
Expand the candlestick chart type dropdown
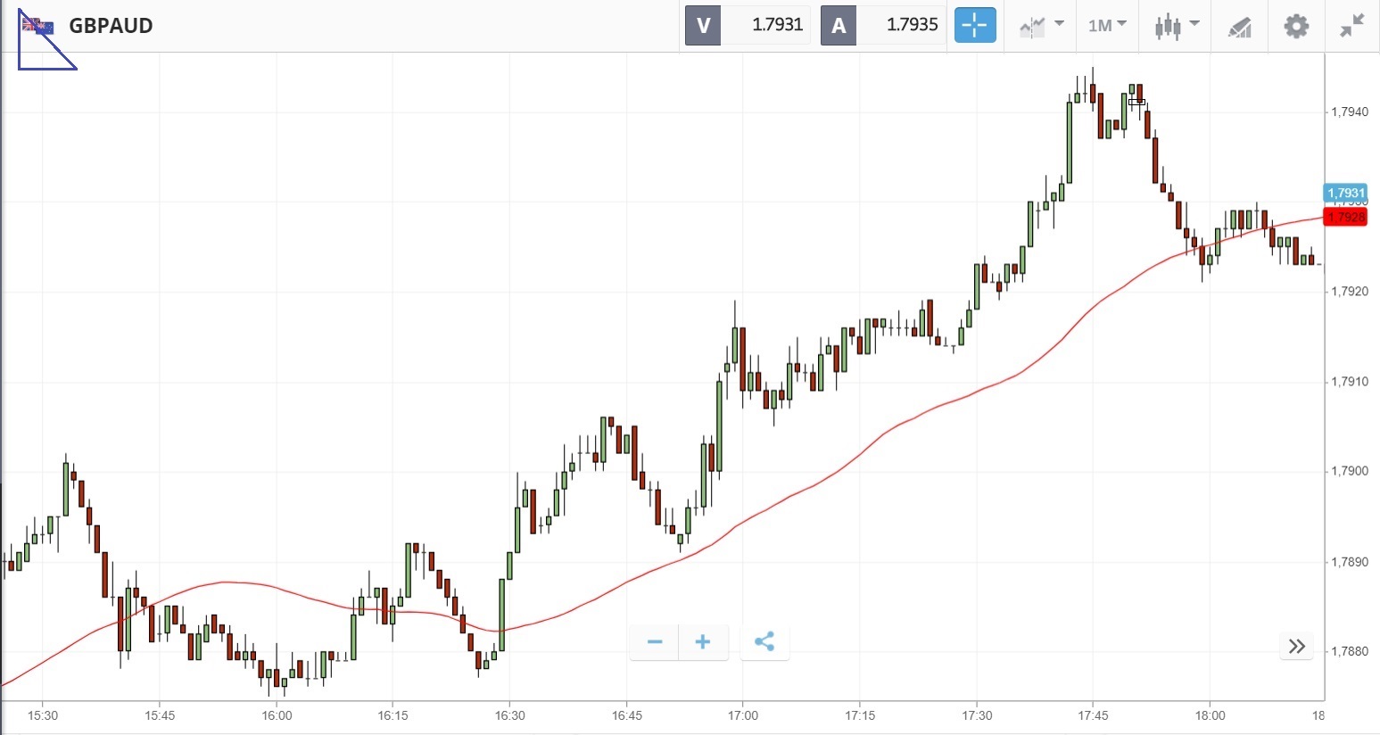1176,26
